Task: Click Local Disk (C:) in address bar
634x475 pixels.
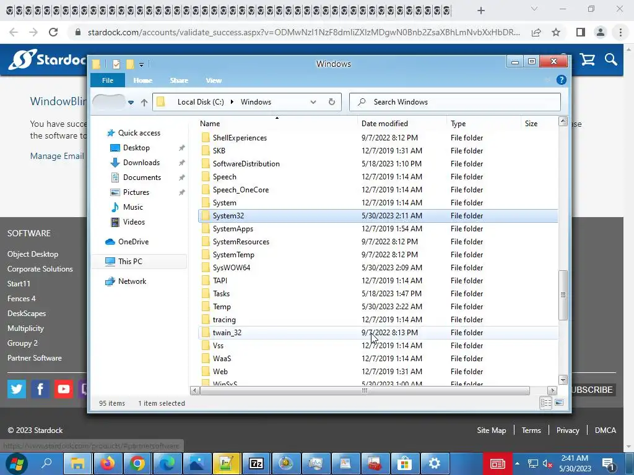Action: 201,102
